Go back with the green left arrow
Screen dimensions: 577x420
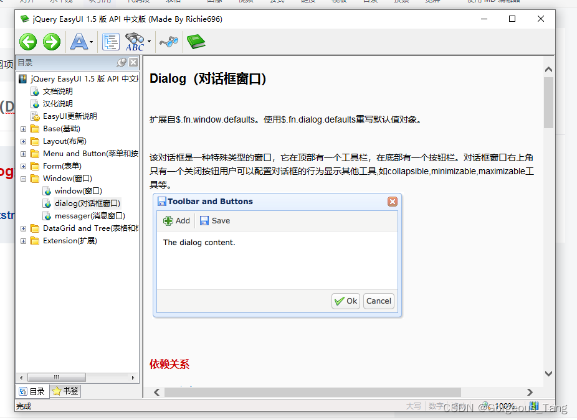pyautogui.click(x=28, y=42)
